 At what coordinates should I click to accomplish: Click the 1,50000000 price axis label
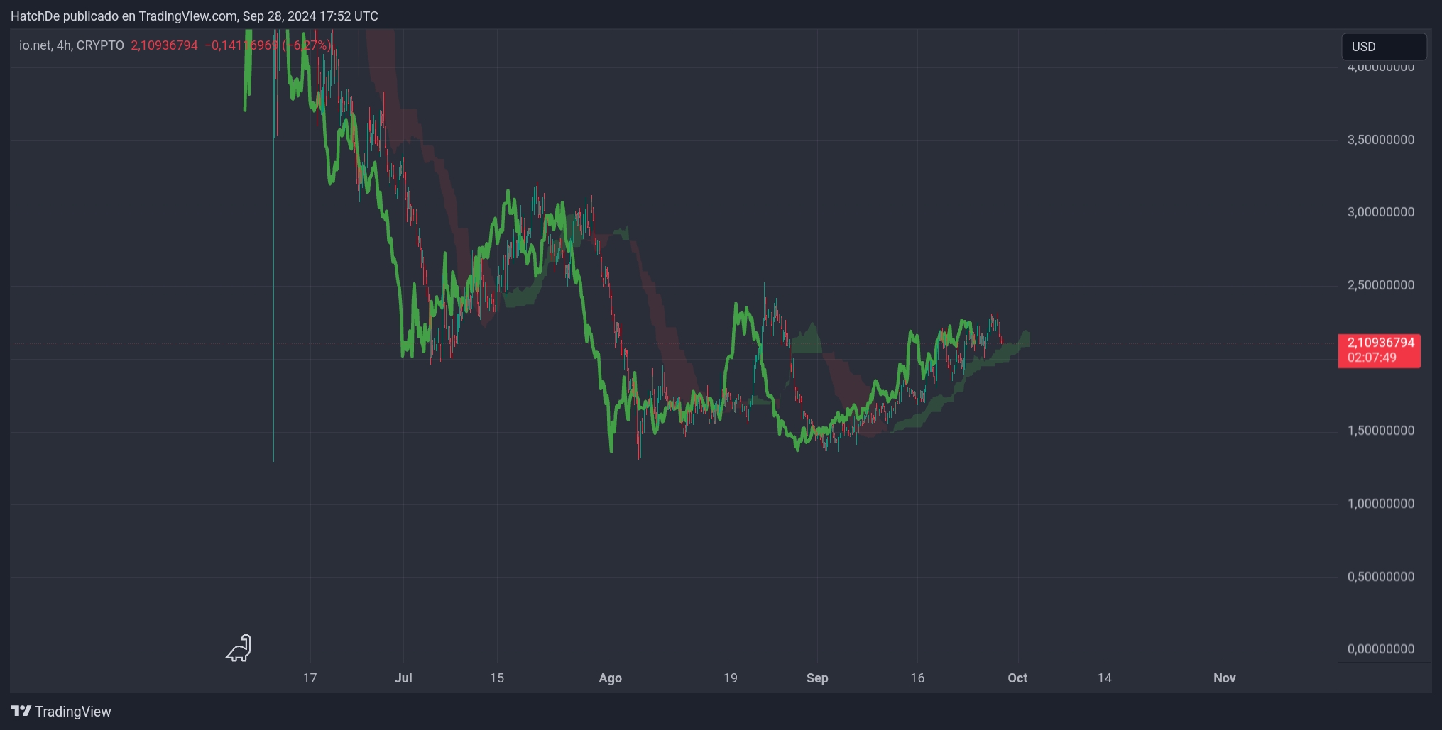click(x=1381, y=431)
